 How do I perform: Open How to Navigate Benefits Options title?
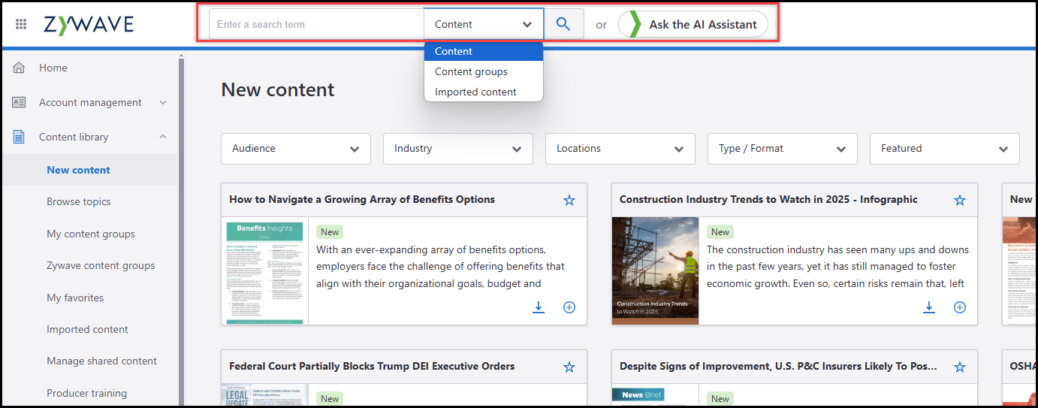[362, 199]
